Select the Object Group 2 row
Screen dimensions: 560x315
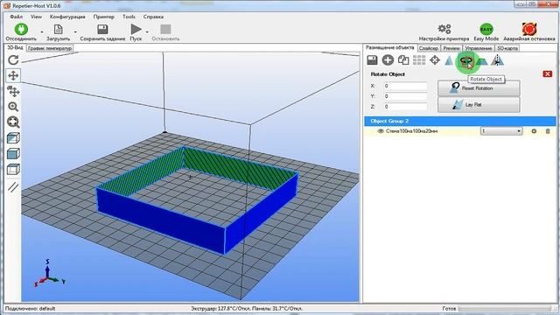[460, 121]
